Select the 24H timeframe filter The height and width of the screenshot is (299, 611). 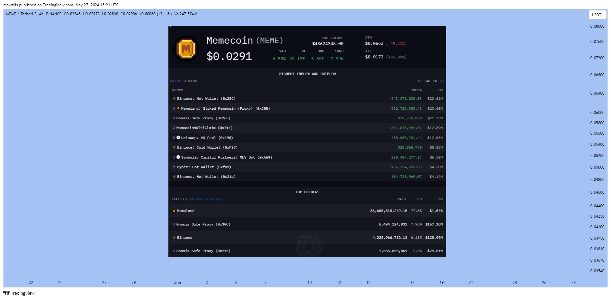click(427, 81)
